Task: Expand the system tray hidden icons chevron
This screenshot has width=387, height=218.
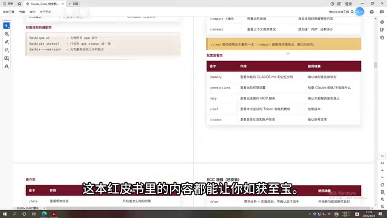Action: (x=310, y=214)
